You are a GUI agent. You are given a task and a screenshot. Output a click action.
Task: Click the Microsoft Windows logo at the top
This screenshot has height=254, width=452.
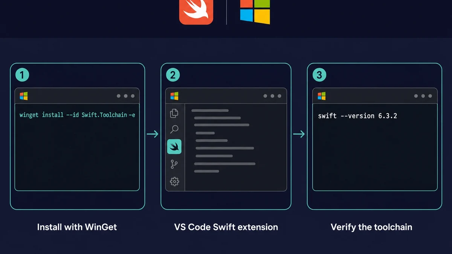click(255, 12)
